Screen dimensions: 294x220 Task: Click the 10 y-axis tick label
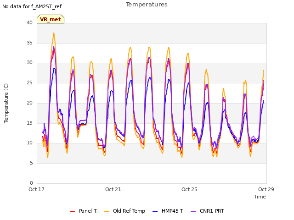click(x=29, y=143)
